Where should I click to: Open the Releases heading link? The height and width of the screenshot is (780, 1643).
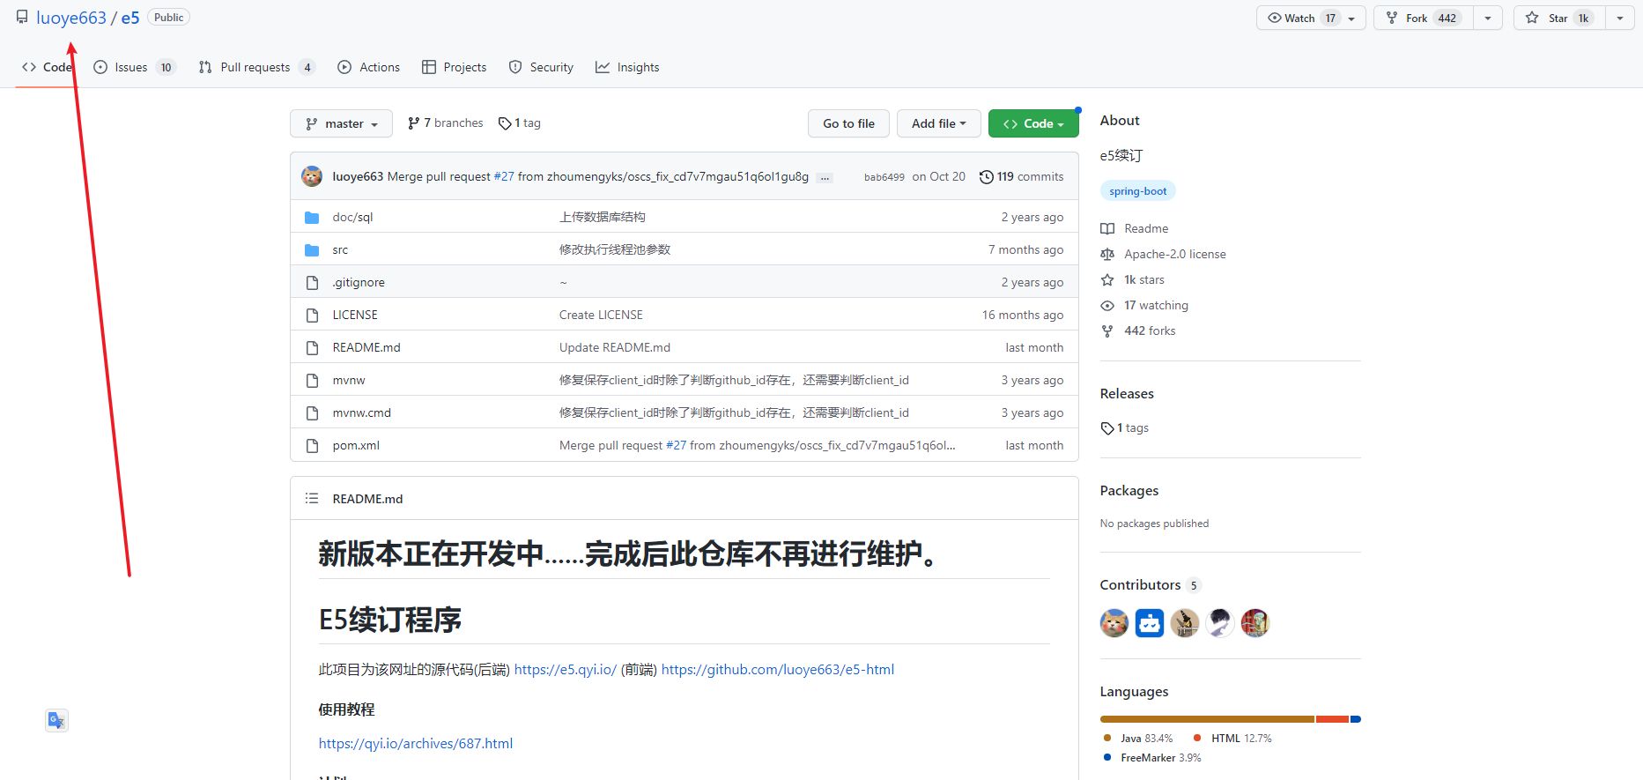[x=1127, y=394]
